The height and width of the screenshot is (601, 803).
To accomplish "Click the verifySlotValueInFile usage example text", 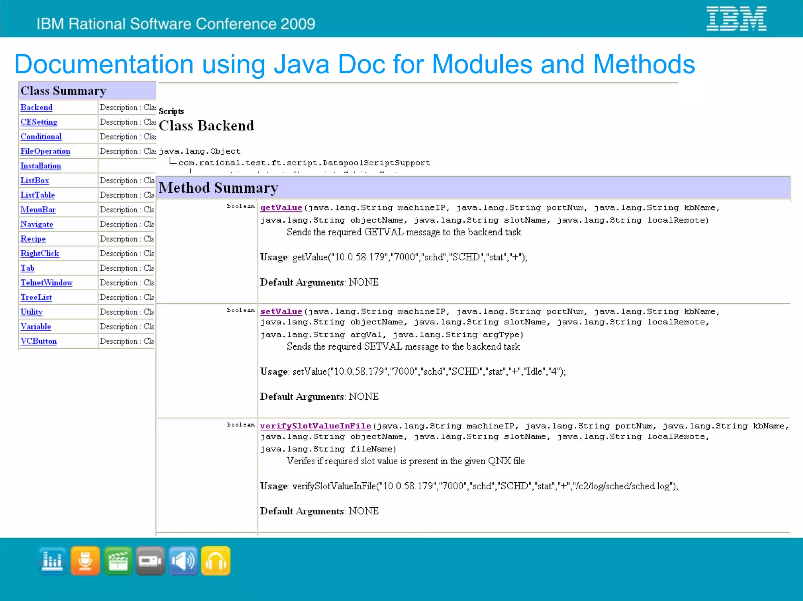I will 469,486.
